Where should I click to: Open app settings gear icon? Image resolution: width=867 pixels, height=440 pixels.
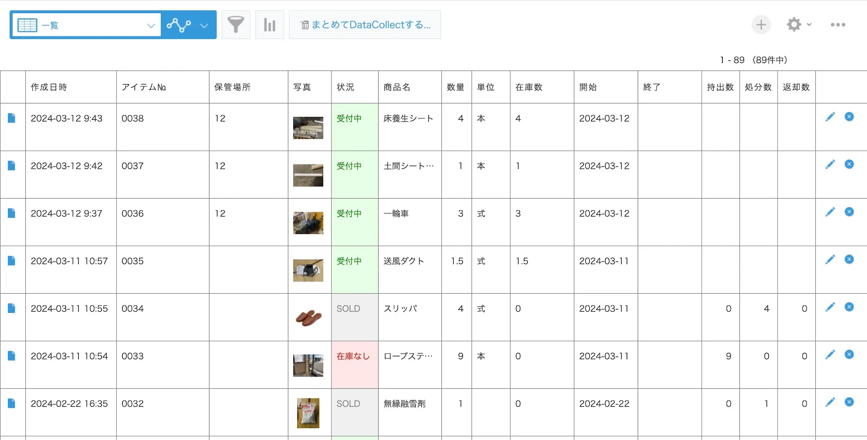(794, 25)
